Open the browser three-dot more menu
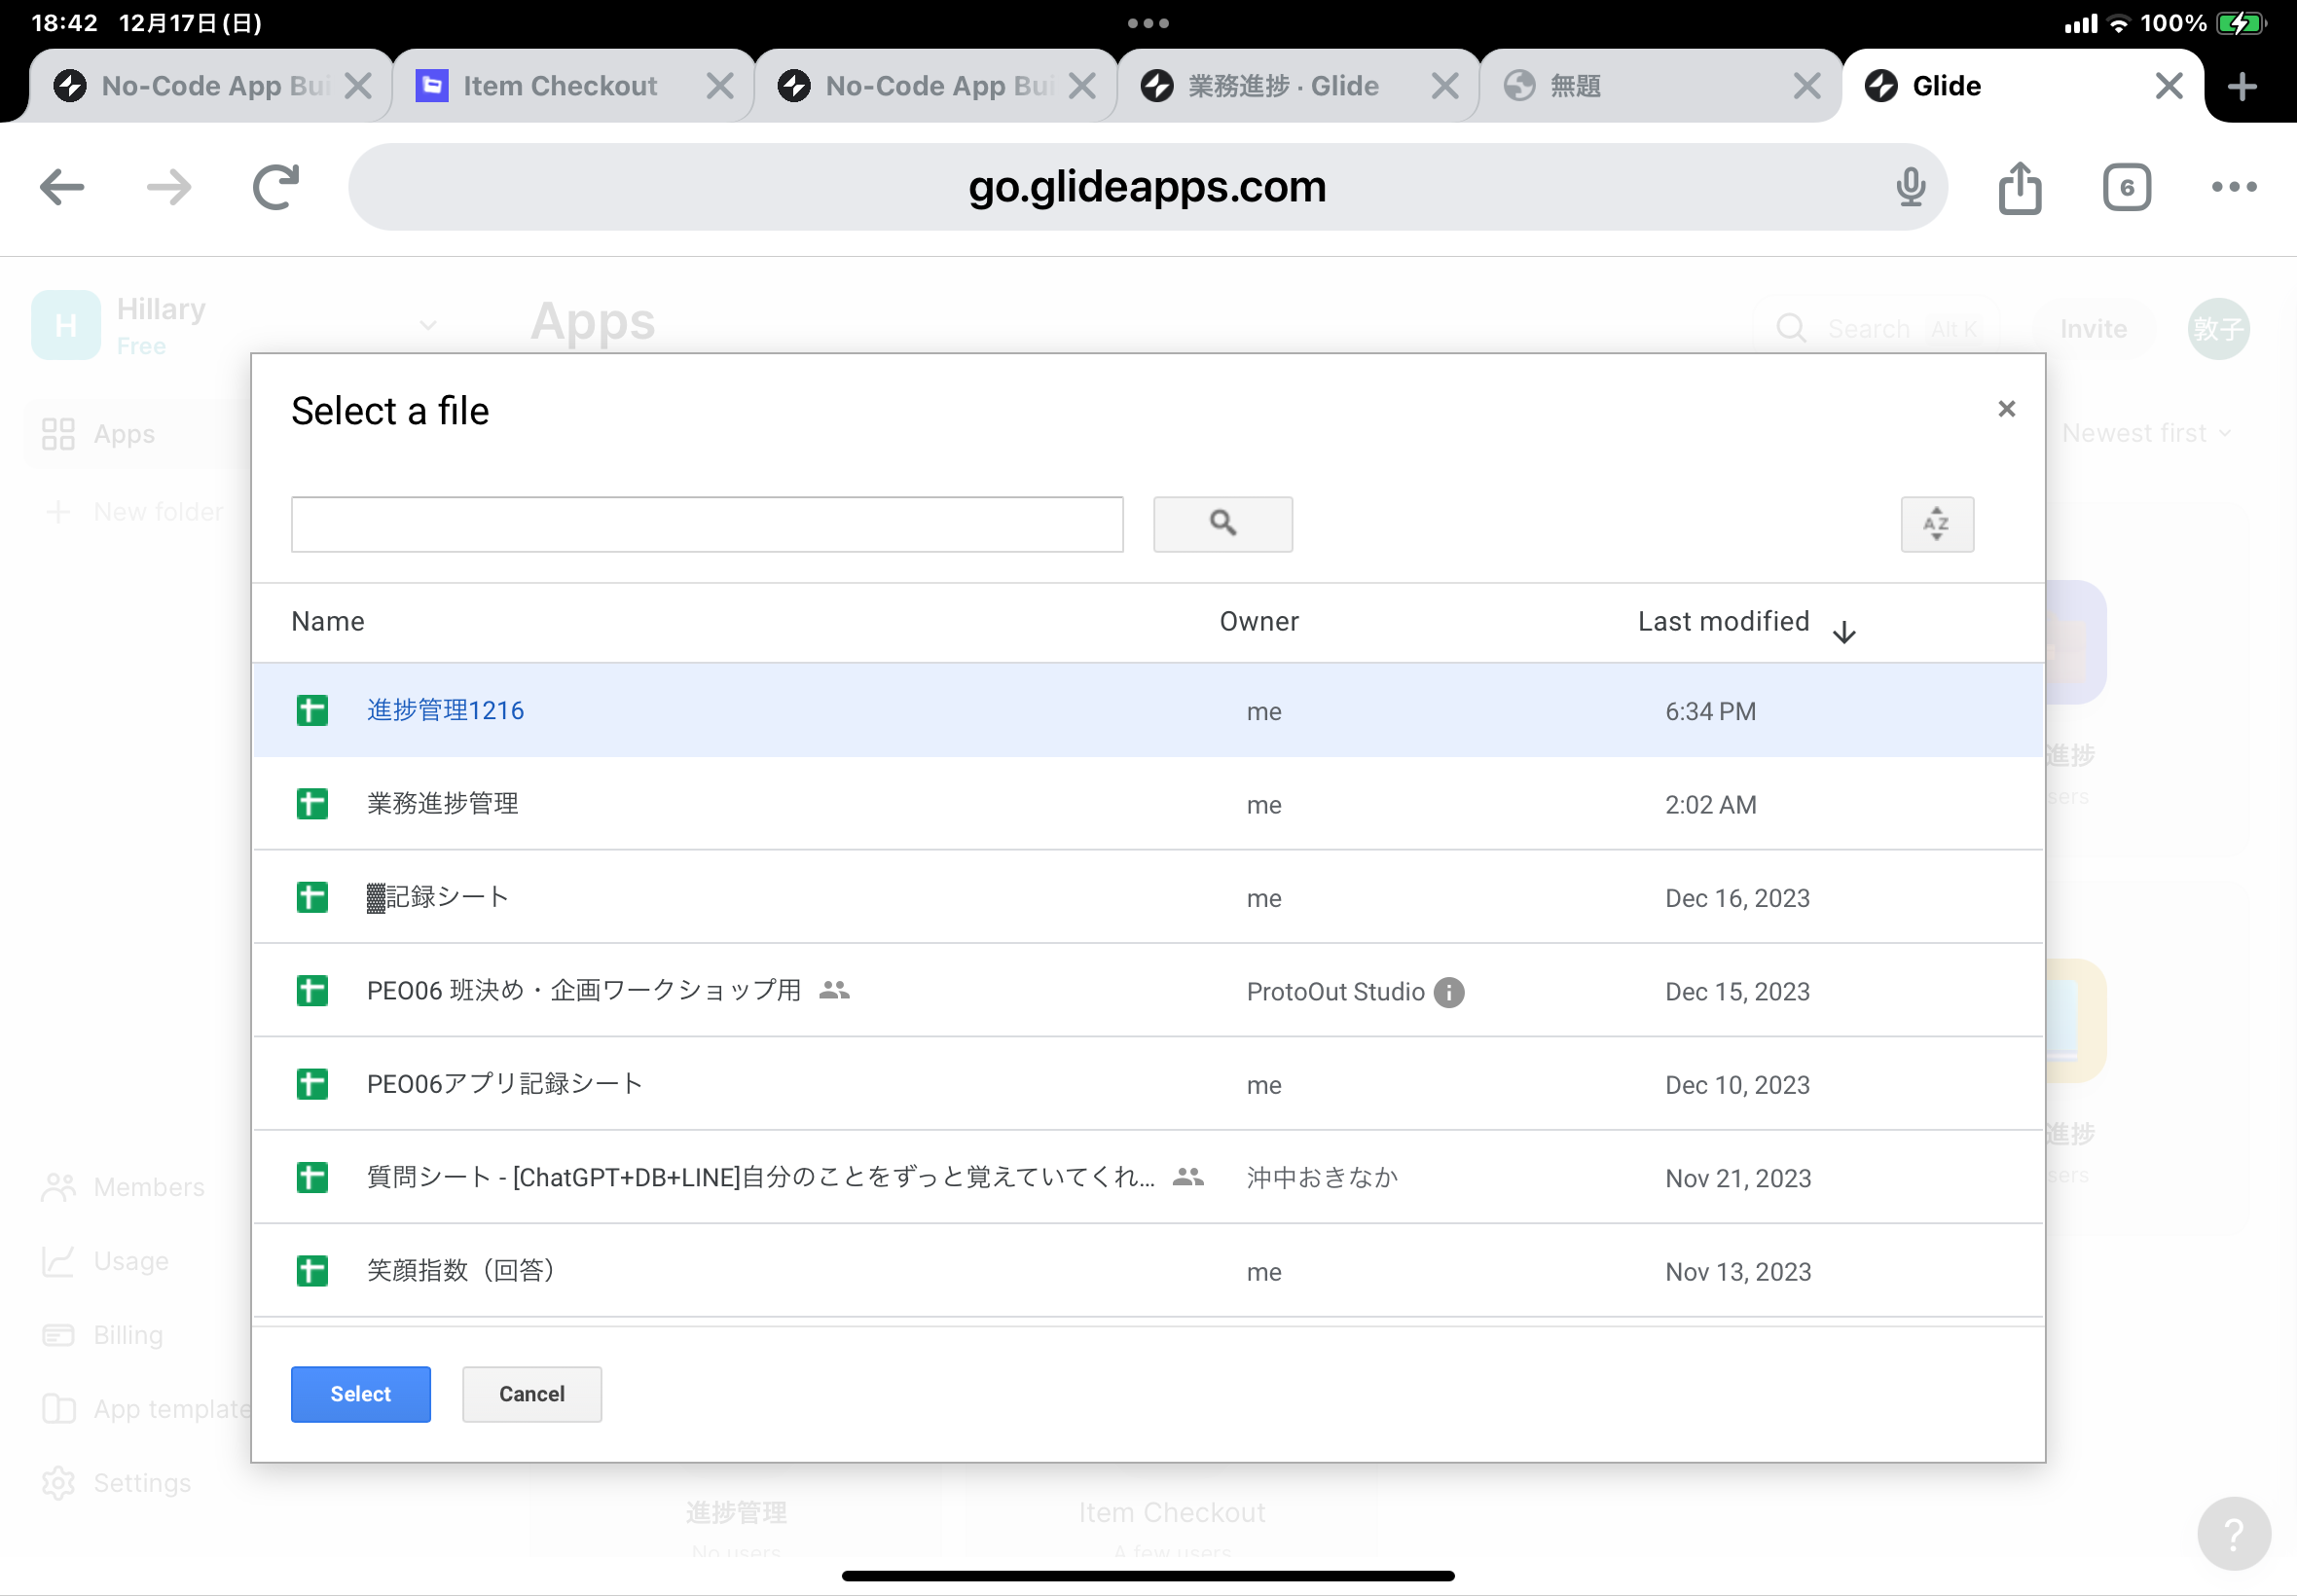This screenshot has height=1596, width=2297. (2233, 188)
